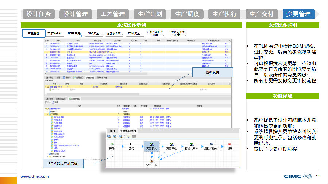Open the BOM变更 sub-tab
Viewport: 328px width, 184px height.
(74, 33)
